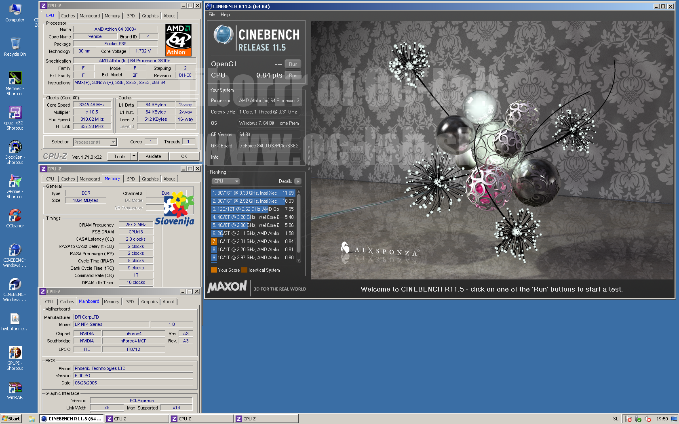Open the File menu in Cinebench
The height and width of the screenshot is (424, 679).
tap(212, 15)
